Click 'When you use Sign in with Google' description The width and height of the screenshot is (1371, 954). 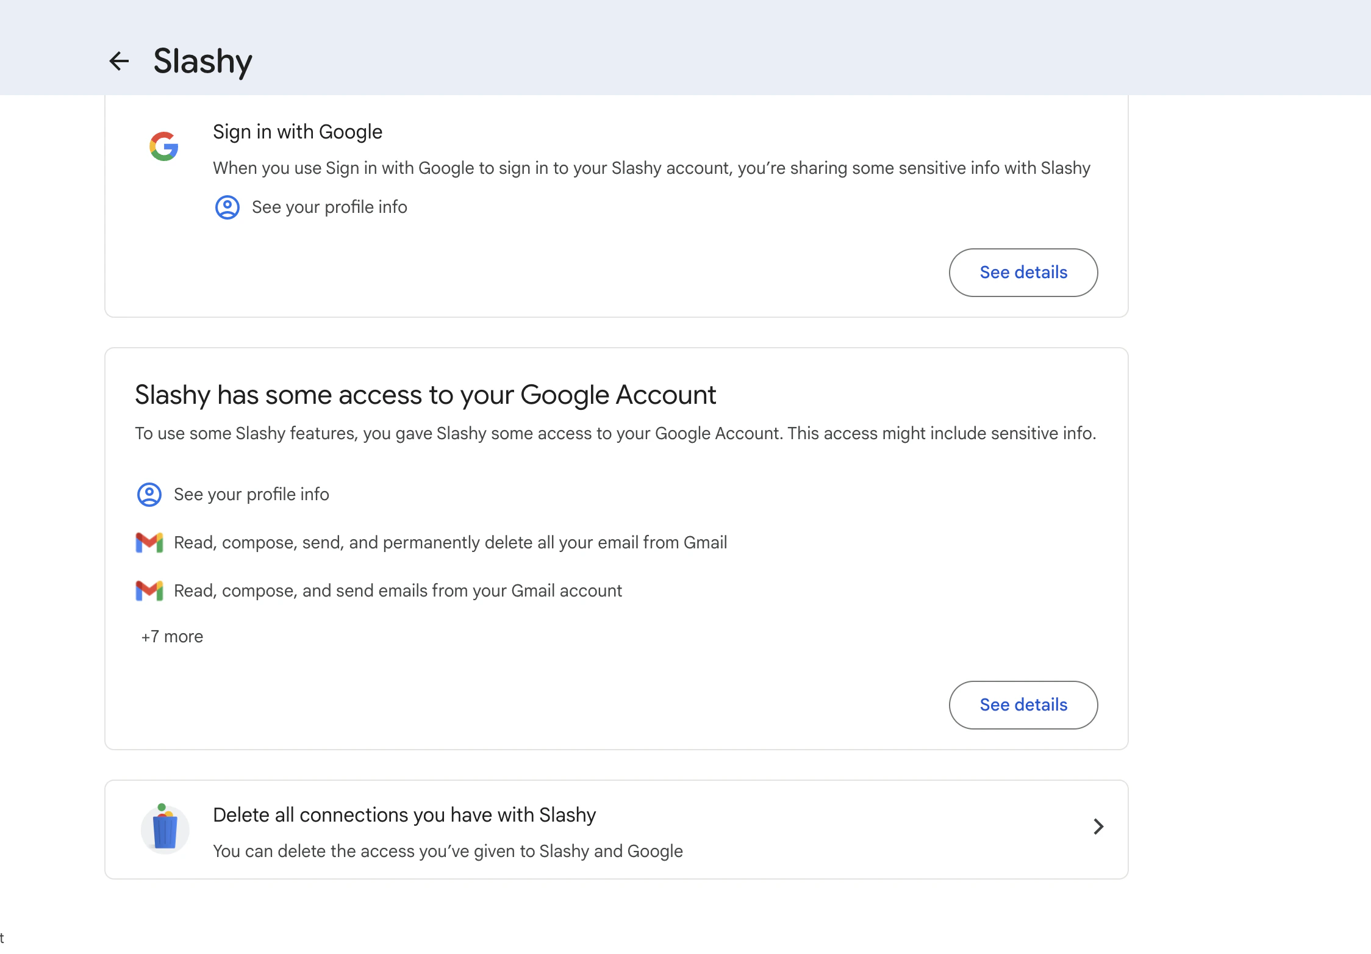click(x=651, y=168)
